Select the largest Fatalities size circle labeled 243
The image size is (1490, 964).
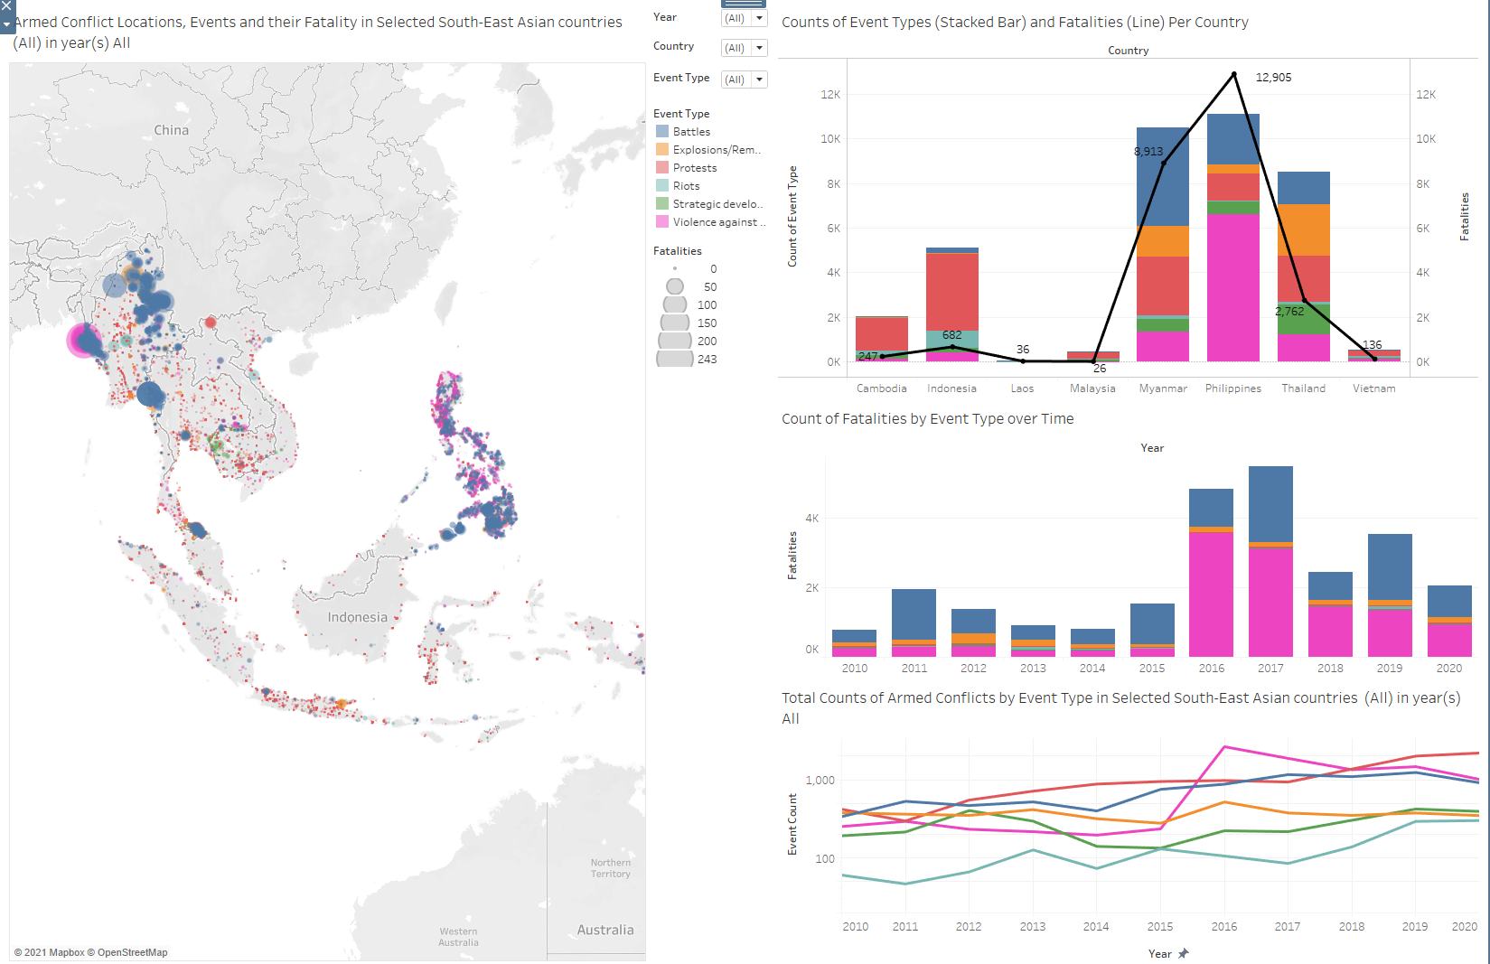(675, 359)
